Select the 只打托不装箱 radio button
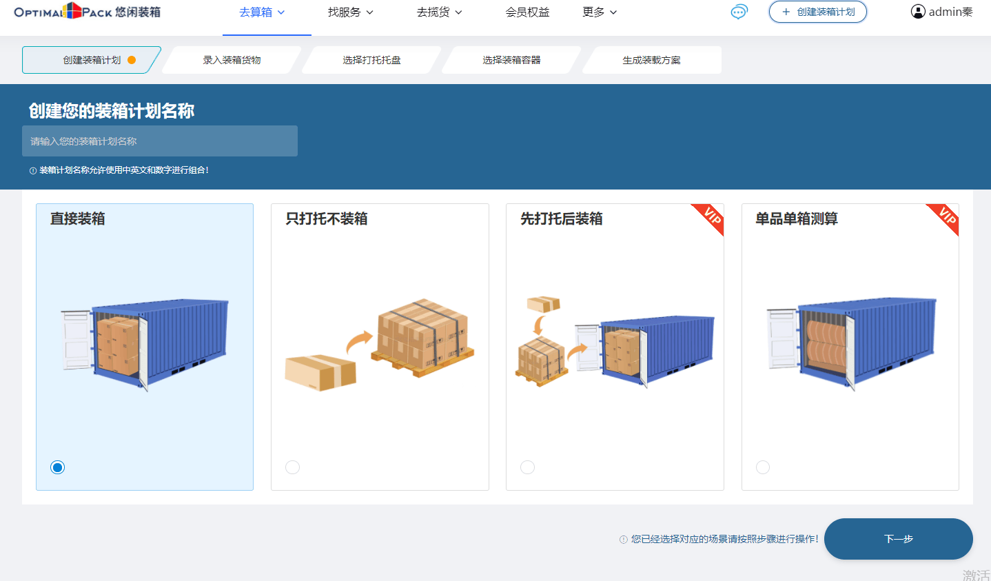The image size is (991, 581). 293,467
